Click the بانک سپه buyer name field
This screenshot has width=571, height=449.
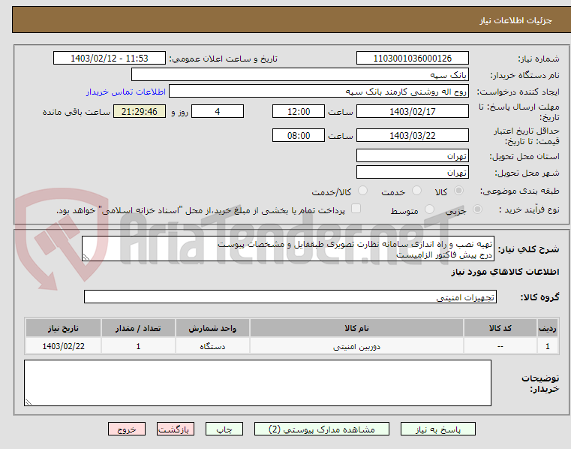pos(299,75)
